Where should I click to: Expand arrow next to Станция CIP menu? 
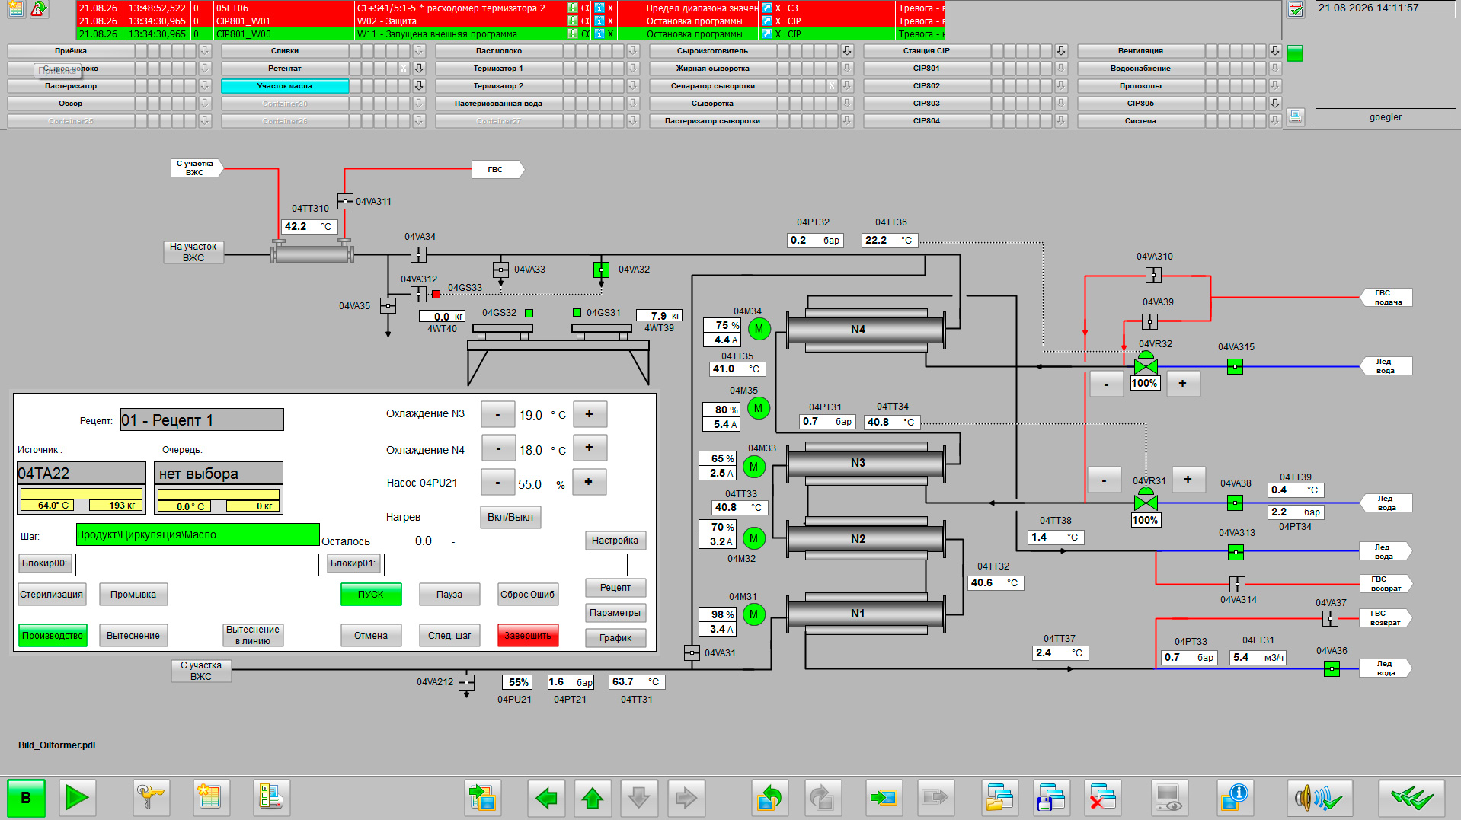pyautogui.click(x=1061, y=51)
